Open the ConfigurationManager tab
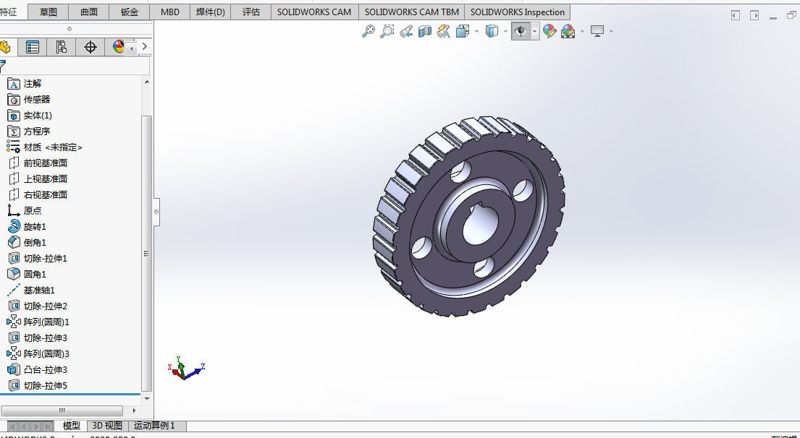This screenshot has width=800, height=438. click(62, 48)
